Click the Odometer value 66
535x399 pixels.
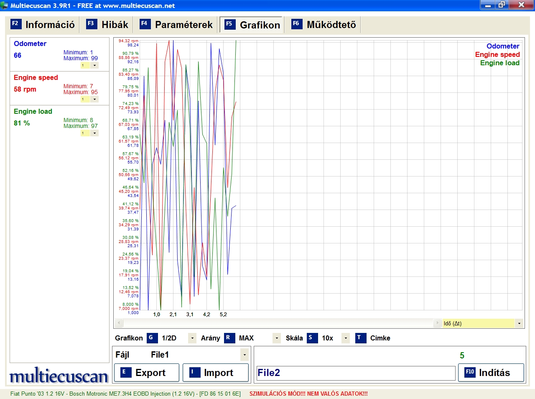(18, 55)
